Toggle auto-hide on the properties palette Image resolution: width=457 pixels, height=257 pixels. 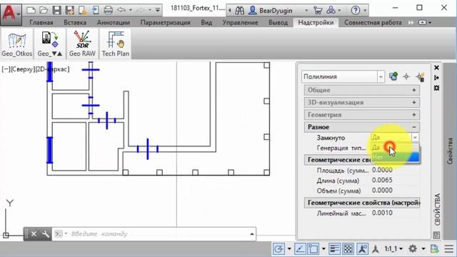436,78
